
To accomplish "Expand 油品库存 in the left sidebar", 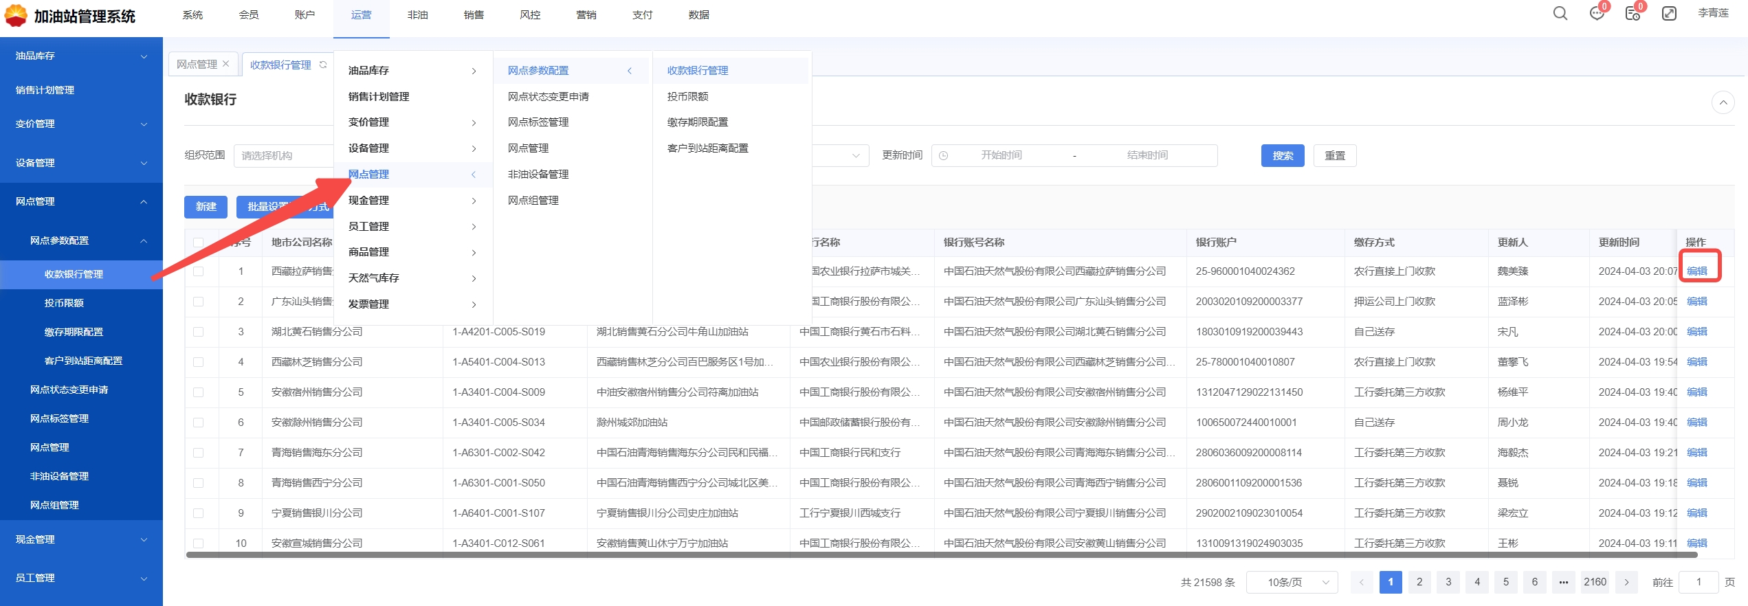I will [81, 56].
